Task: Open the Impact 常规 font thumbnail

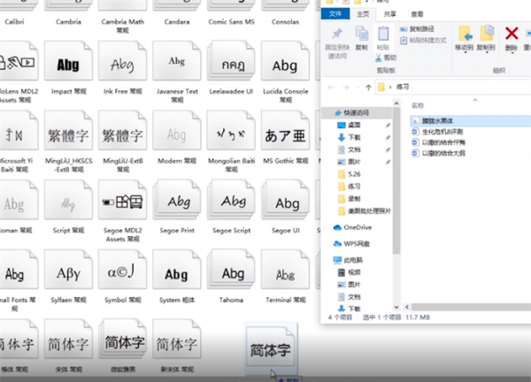Action: [x=68, y=61]
